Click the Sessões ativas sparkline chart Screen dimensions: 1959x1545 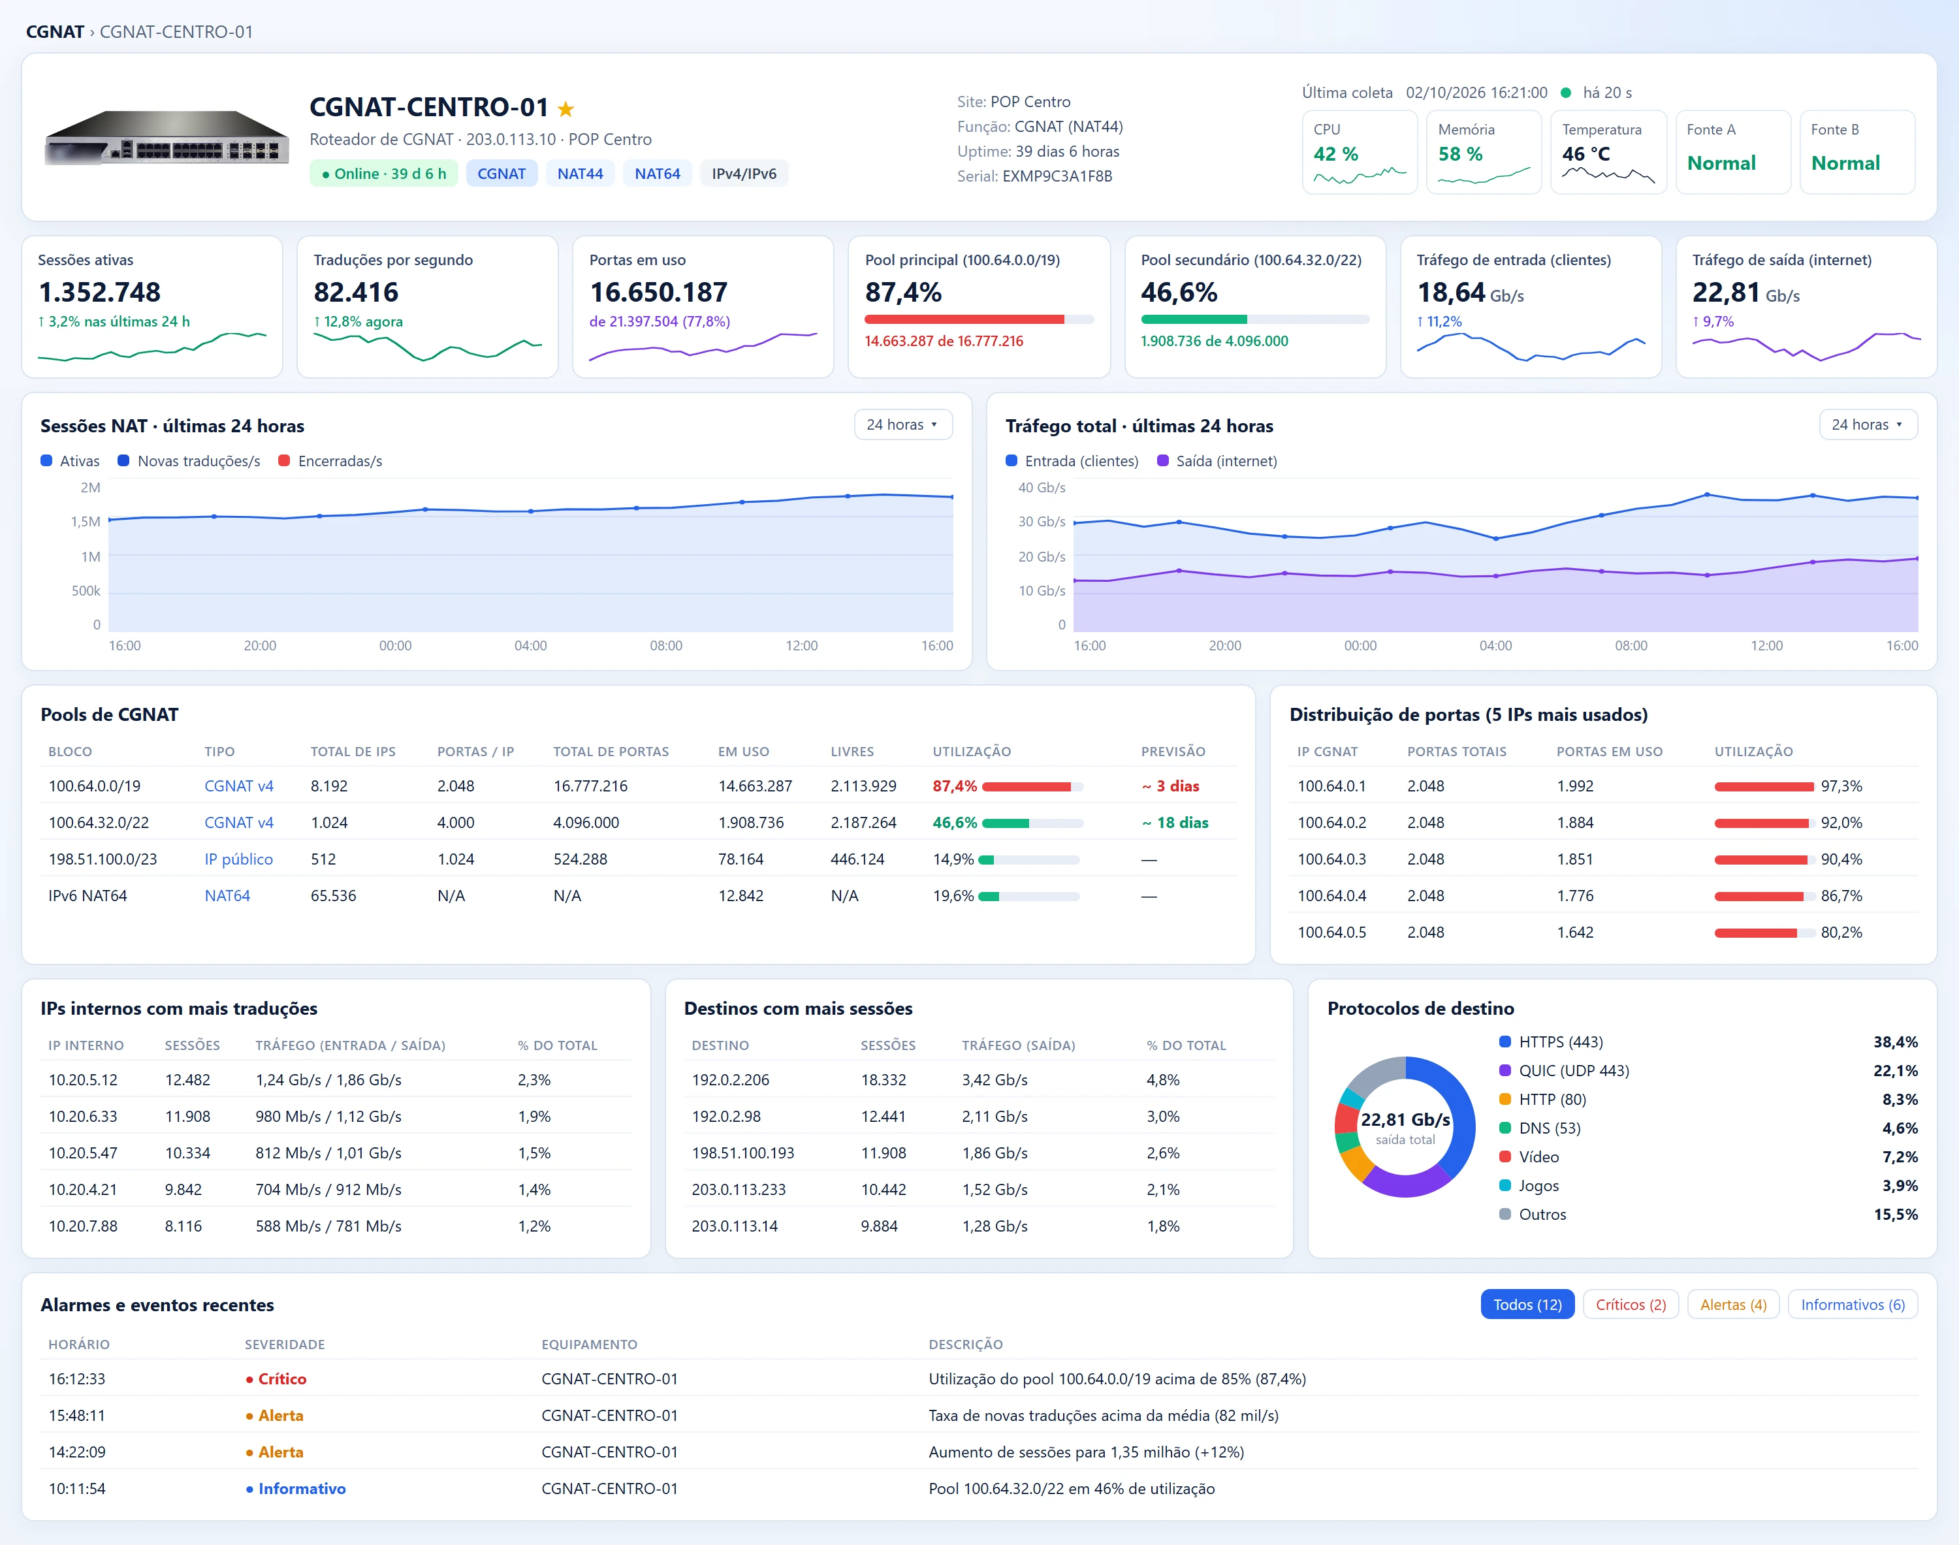[152, 347]
